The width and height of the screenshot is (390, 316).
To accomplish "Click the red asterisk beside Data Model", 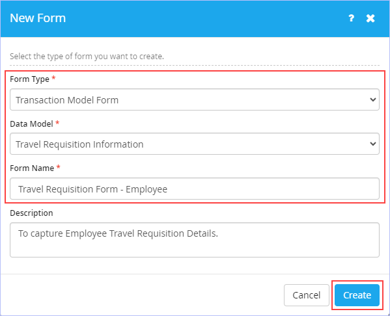I will [x=57, y=123].
